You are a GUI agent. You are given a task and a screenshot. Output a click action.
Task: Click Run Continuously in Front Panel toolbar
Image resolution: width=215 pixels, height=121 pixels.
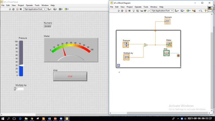click(13, 9)
